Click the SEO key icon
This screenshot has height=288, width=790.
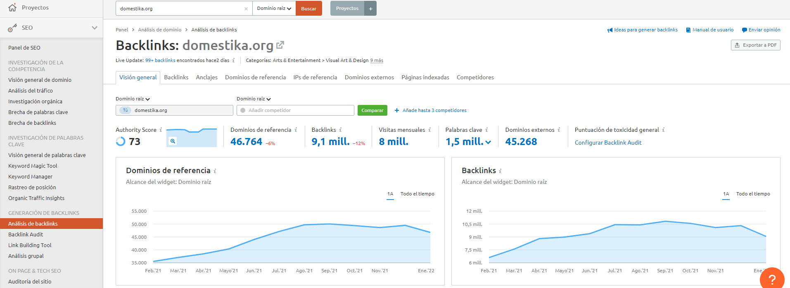[12, 28]
